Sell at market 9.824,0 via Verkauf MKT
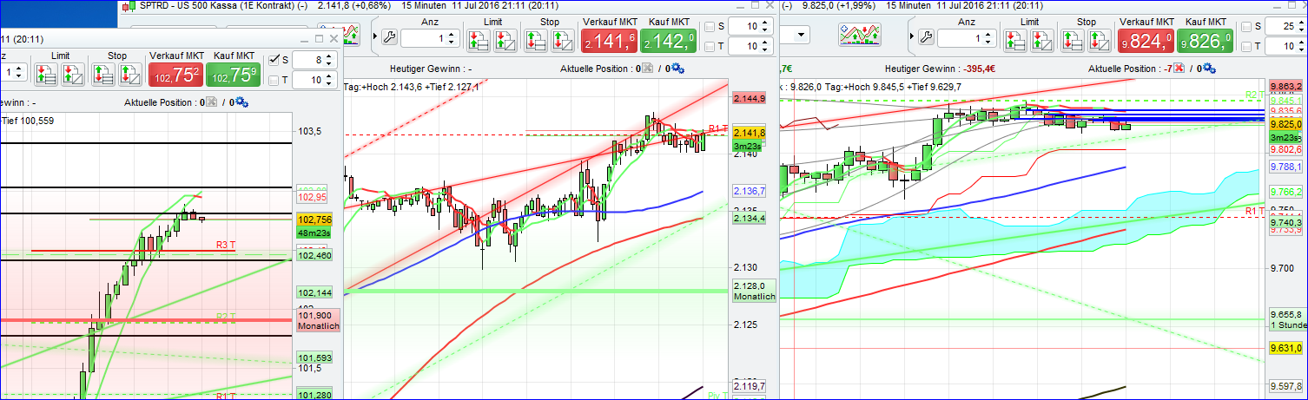Image resolution: width=1308 pixels, height=400 pixels. [x=1146, y=39]
